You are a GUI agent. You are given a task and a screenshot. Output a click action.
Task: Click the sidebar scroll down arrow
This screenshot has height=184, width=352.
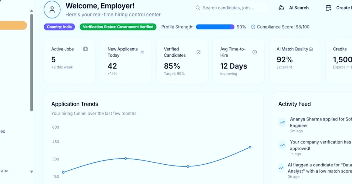pos(31,172)
